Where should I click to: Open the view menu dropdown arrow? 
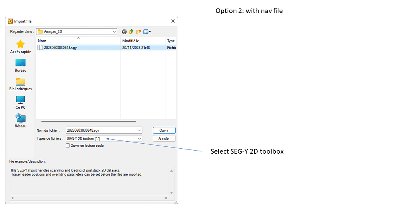[150, 32]
